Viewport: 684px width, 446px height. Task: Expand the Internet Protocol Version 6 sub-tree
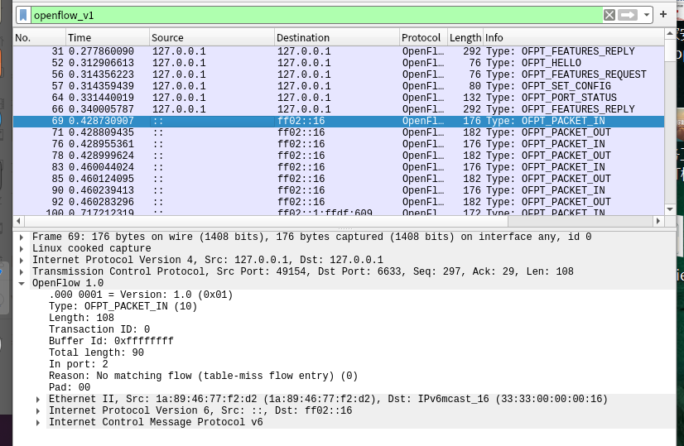38,411
